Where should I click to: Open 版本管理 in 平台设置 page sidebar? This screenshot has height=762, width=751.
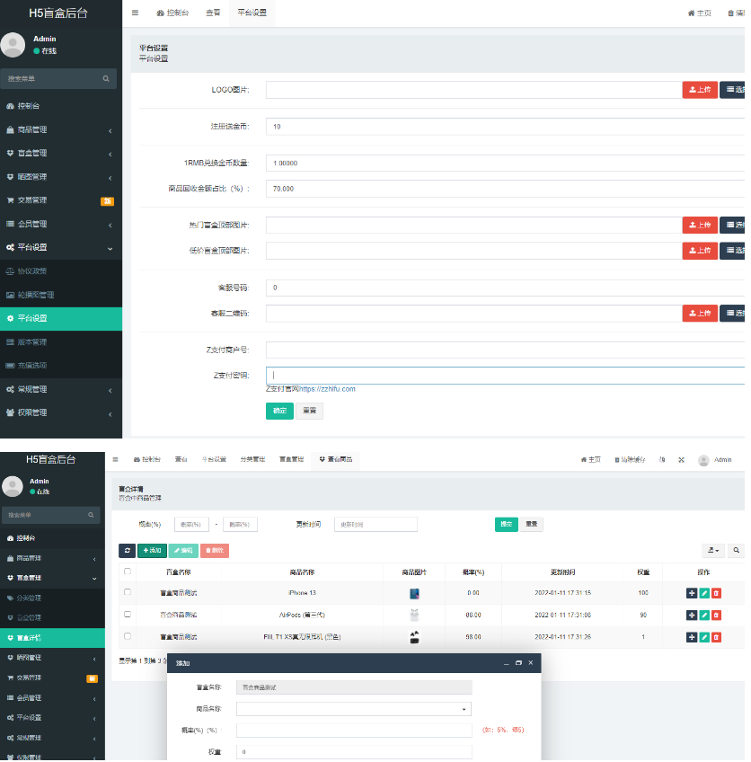point(61,342)
